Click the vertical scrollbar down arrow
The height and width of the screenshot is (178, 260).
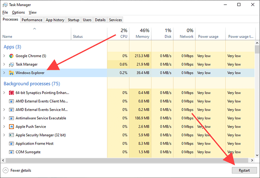point(257,154)
